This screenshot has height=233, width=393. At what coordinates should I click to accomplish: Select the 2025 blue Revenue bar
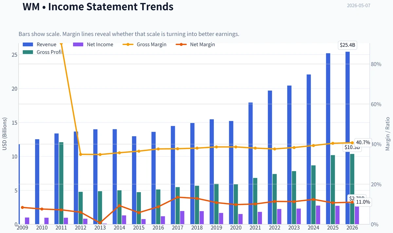point(328,139)
